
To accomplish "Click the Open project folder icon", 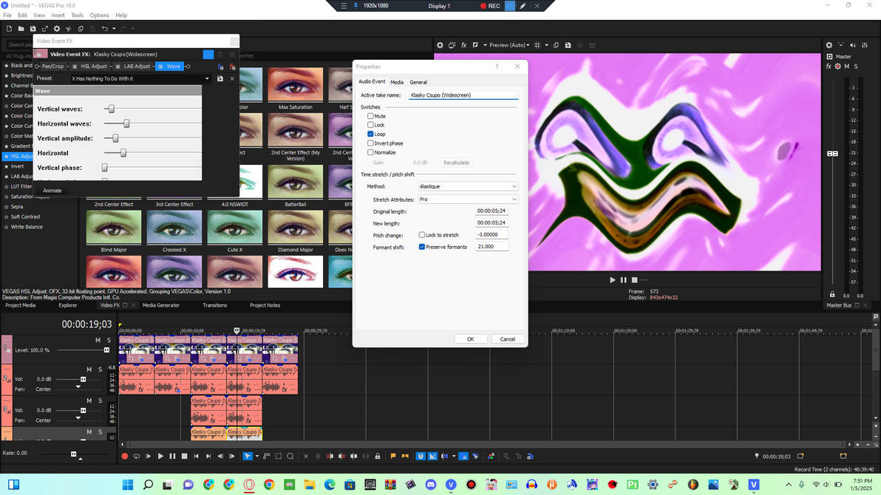I will (x=21, y=29).
